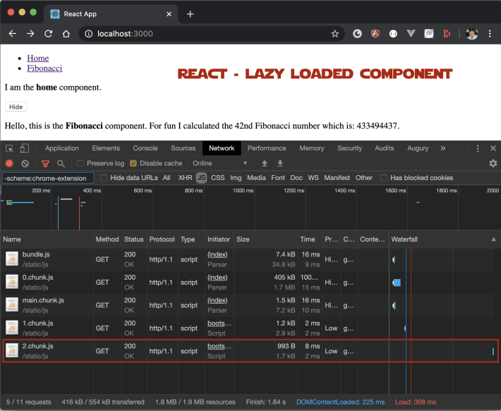
Task: Check Hide data URLs
Action: click(x=104, y=178)
